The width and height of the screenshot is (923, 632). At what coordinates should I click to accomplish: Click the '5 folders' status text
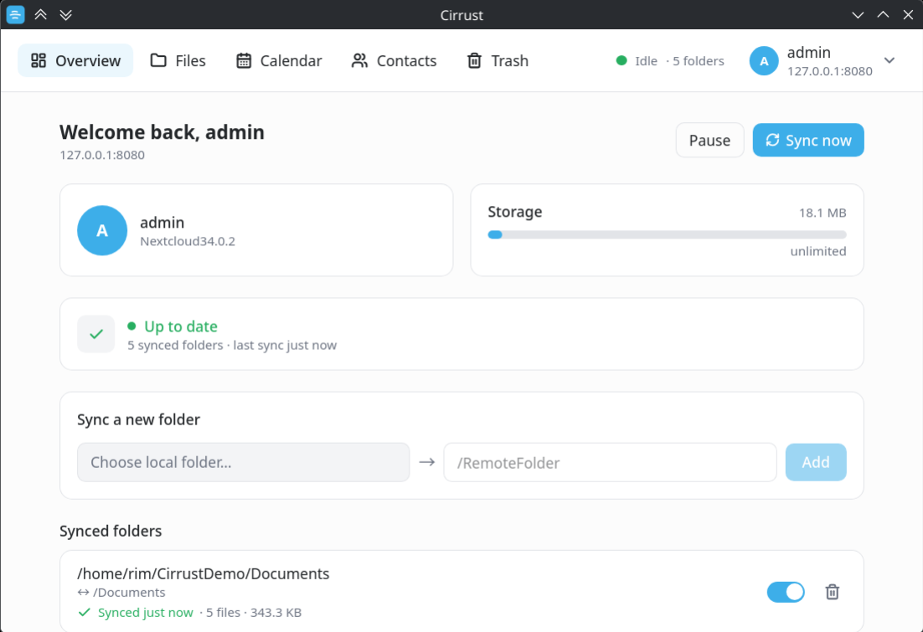click(699, 61)
